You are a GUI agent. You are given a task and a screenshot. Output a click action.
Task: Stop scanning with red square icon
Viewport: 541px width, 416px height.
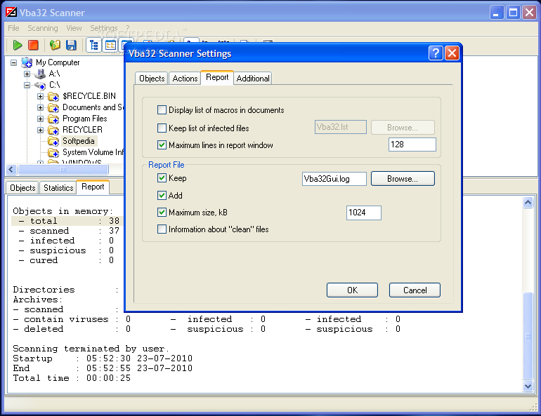[x=33, y=45]
